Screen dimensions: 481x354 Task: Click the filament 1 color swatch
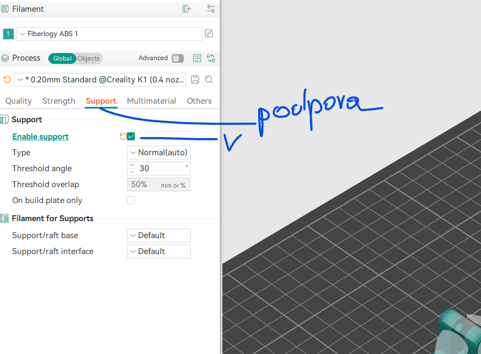[8, 34]
